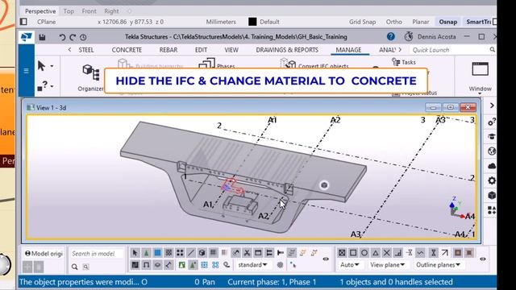516x290 pixels.
Task: Toggle Snap to end points square
Action: click(353, 252)
